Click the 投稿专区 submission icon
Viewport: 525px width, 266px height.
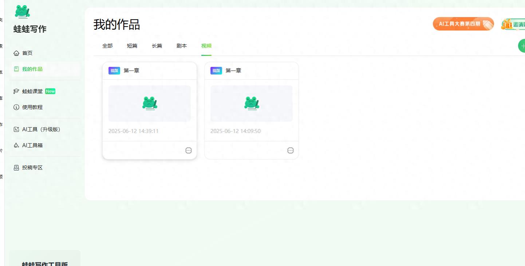(x=16, y=168)
